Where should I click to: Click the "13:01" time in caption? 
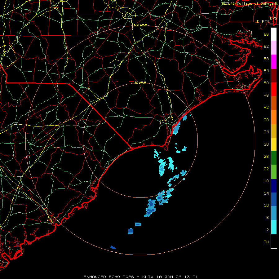tap(191, 277)
